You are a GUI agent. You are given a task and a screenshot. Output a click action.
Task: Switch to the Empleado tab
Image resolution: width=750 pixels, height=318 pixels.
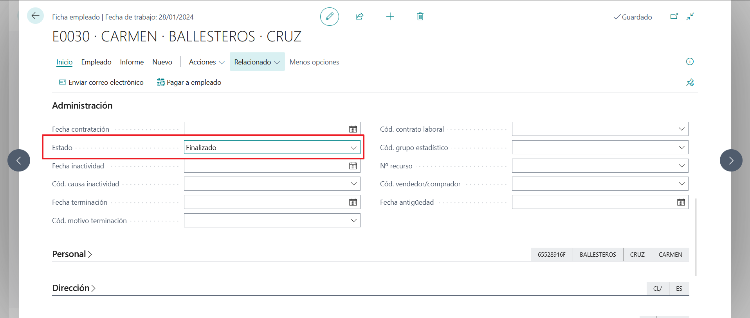(x=96, y=62)
